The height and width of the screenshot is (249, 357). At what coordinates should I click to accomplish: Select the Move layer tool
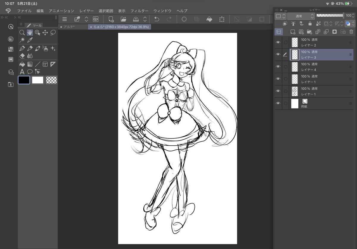(45, 32)
